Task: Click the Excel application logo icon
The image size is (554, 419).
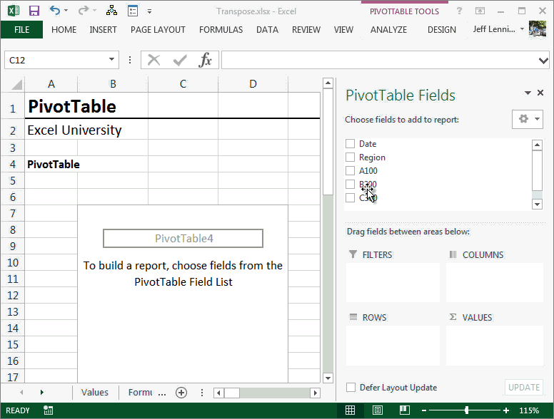Action: click(14, 11)
